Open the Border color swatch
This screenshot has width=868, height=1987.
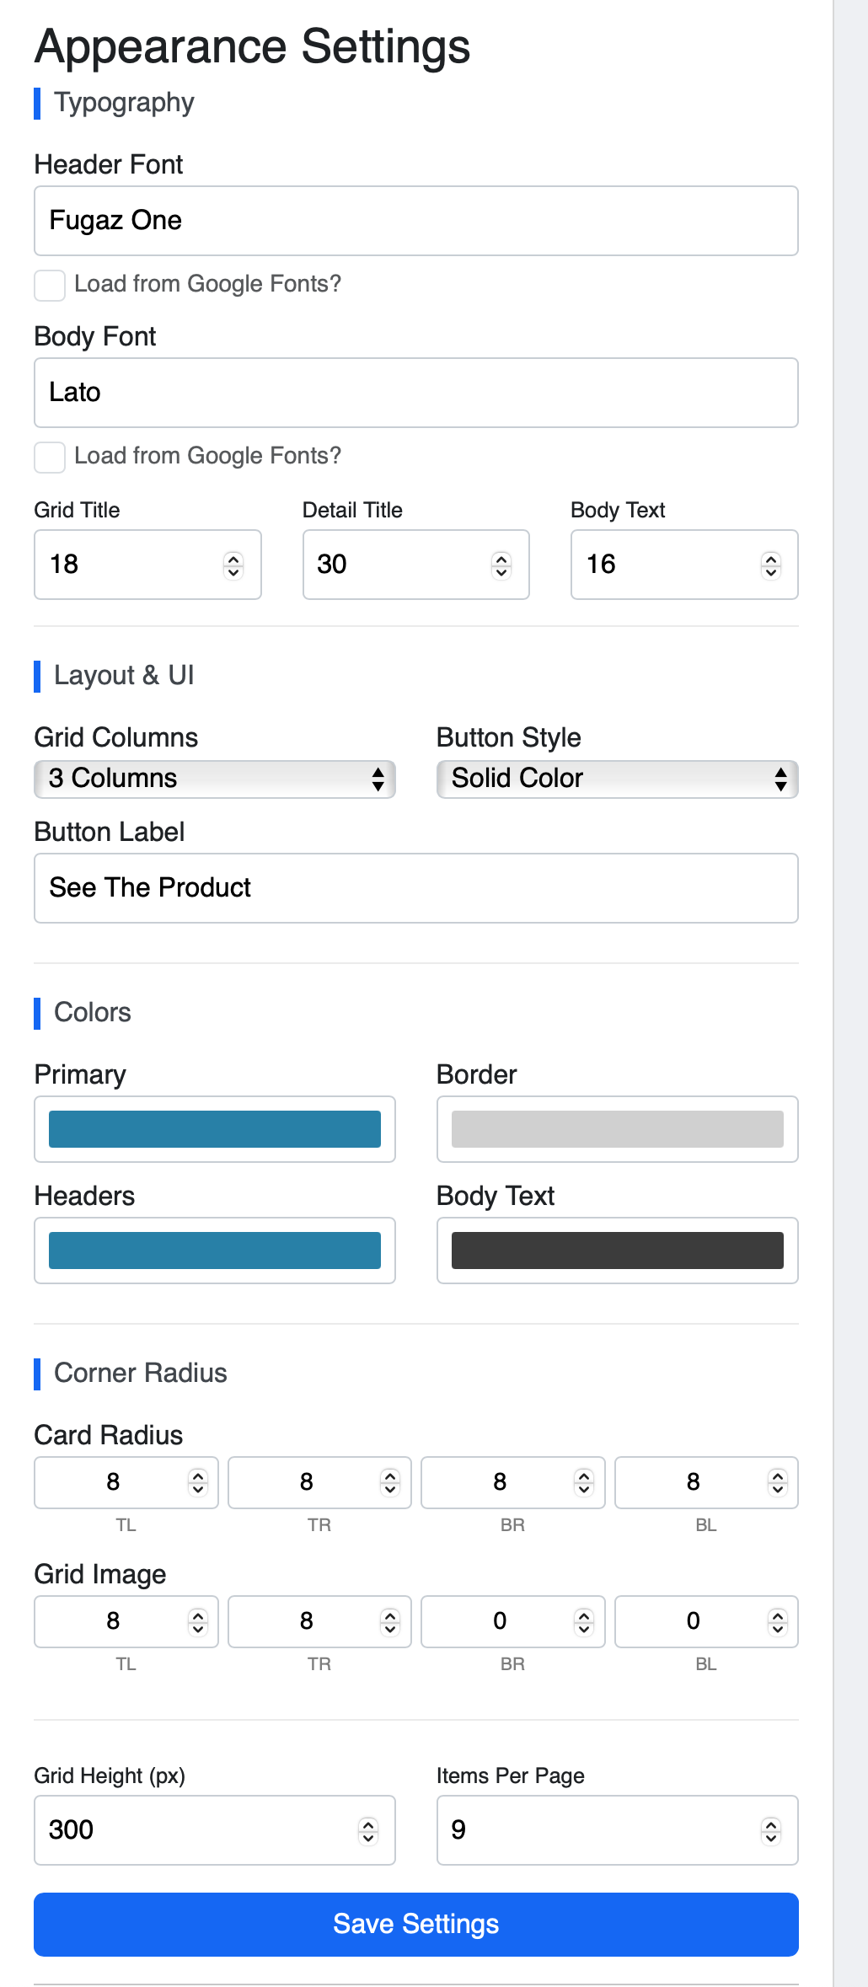pos(617,1129)
